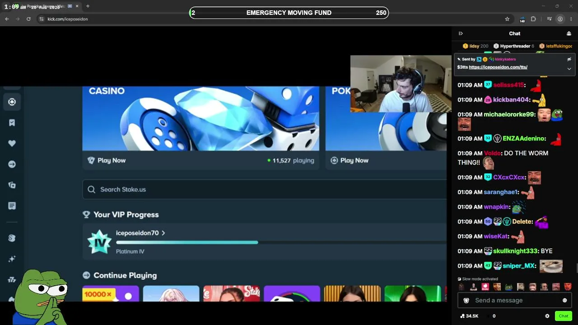Open the casino chip icon in Stake sidebar
The image size is (578, 325).
(12, 102)
